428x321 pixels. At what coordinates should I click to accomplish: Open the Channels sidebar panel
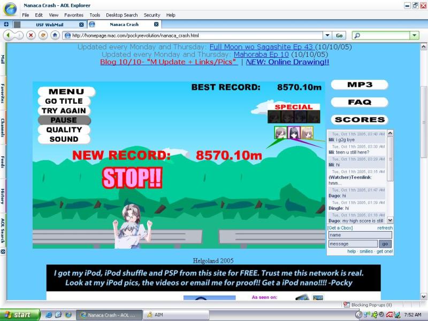(3, 127)
